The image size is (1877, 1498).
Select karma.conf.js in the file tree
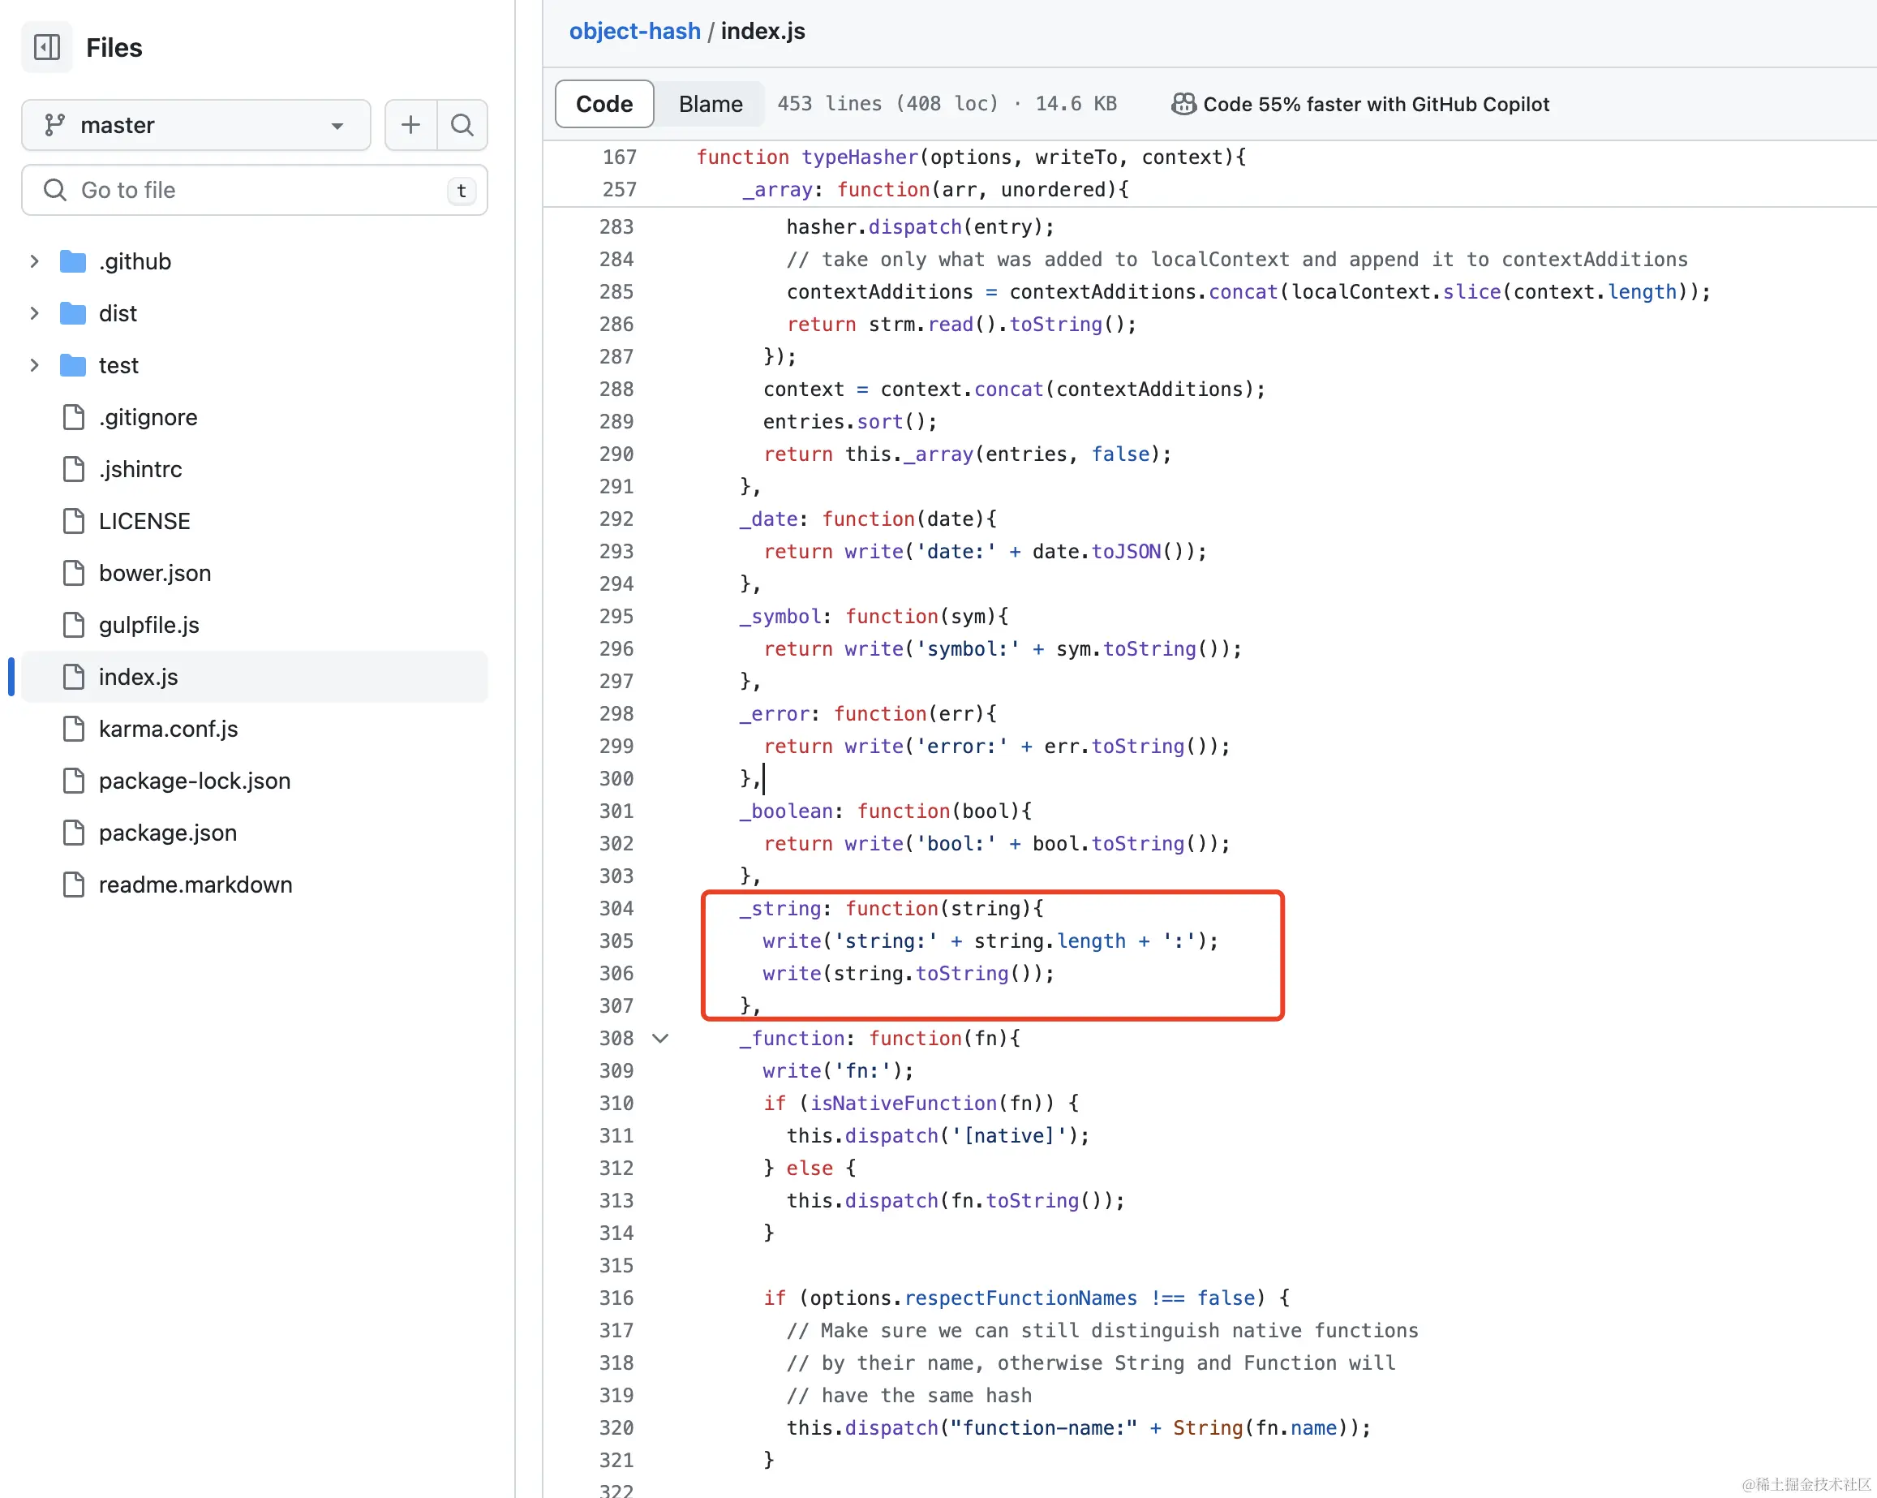click(x=168, y=729)
